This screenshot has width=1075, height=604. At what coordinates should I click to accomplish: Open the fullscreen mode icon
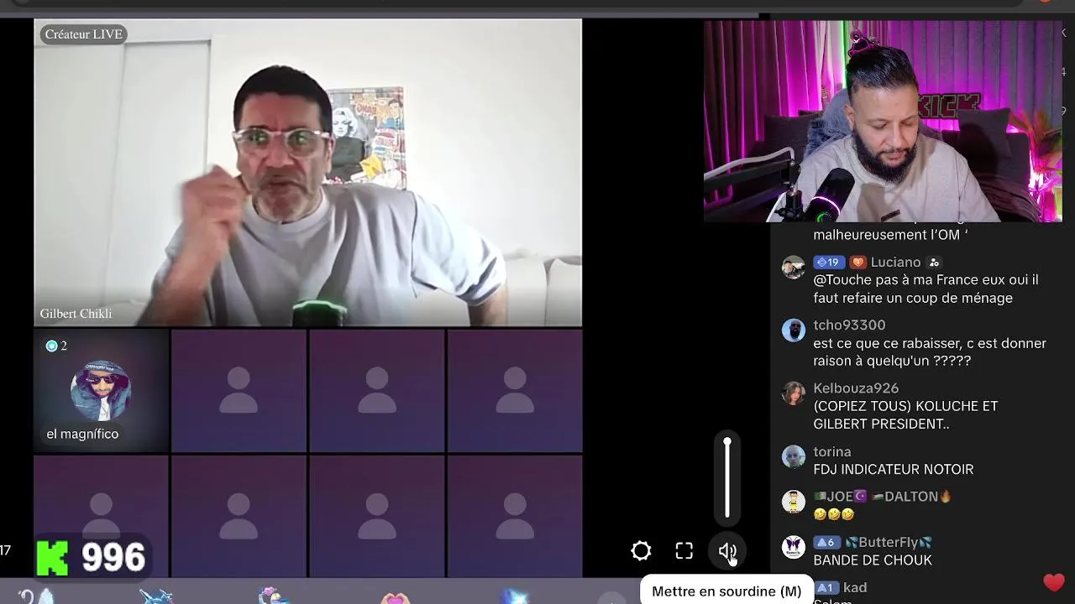tap(684, 551)
